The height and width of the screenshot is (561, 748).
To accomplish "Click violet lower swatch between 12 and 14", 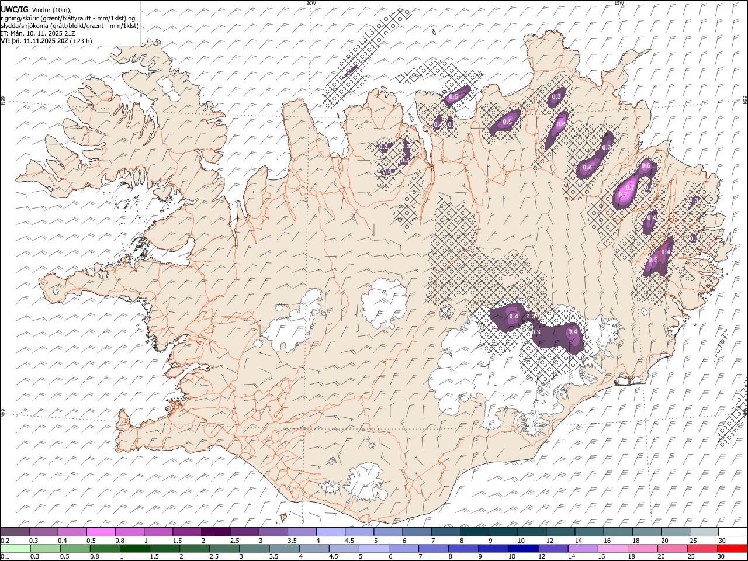I will click(552, 548).
